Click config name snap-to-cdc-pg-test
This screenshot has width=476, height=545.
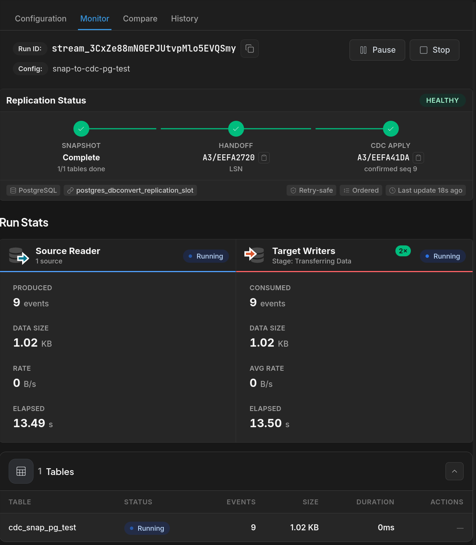tap(91, 69)
